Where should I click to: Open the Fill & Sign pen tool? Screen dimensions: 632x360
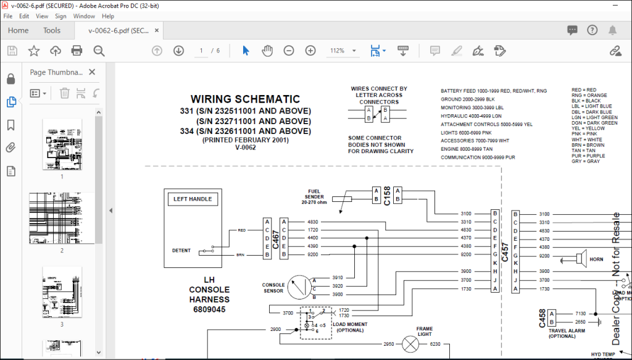point(479,51)
